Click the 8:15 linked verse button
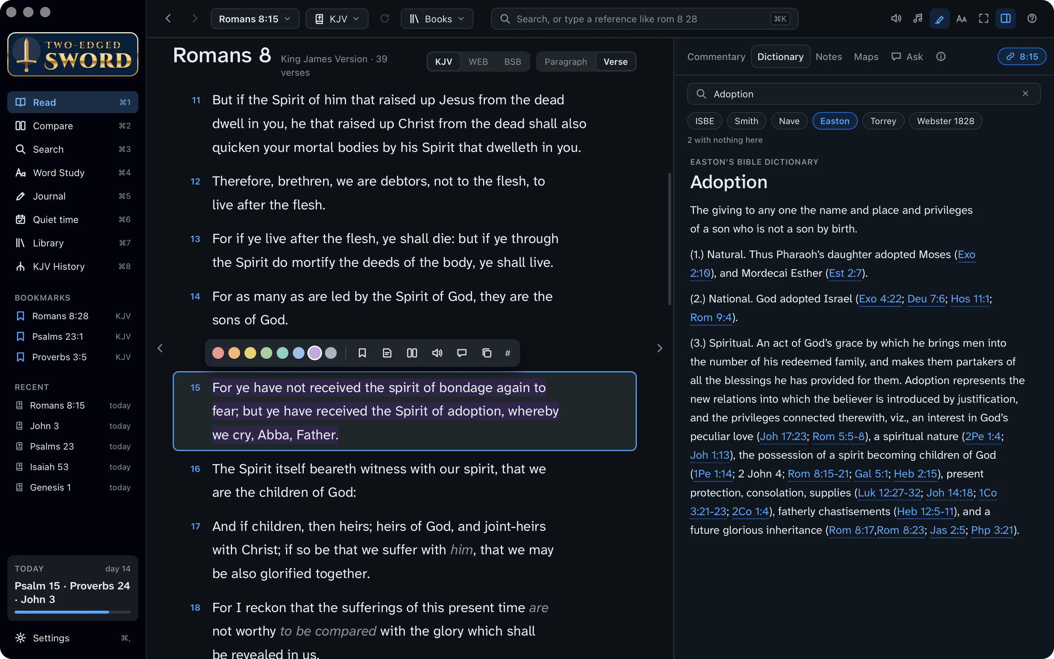Screen dimensions: 1054x659 pos(1022,57)
